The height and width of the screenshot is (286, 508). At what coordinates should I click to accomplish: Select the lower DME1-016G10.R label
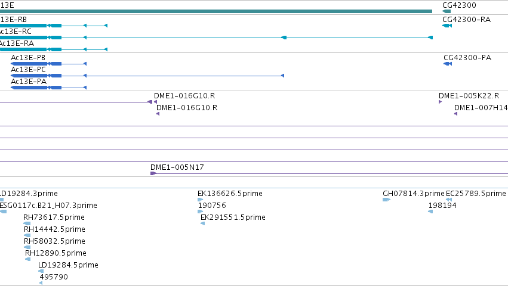[187, 108]
